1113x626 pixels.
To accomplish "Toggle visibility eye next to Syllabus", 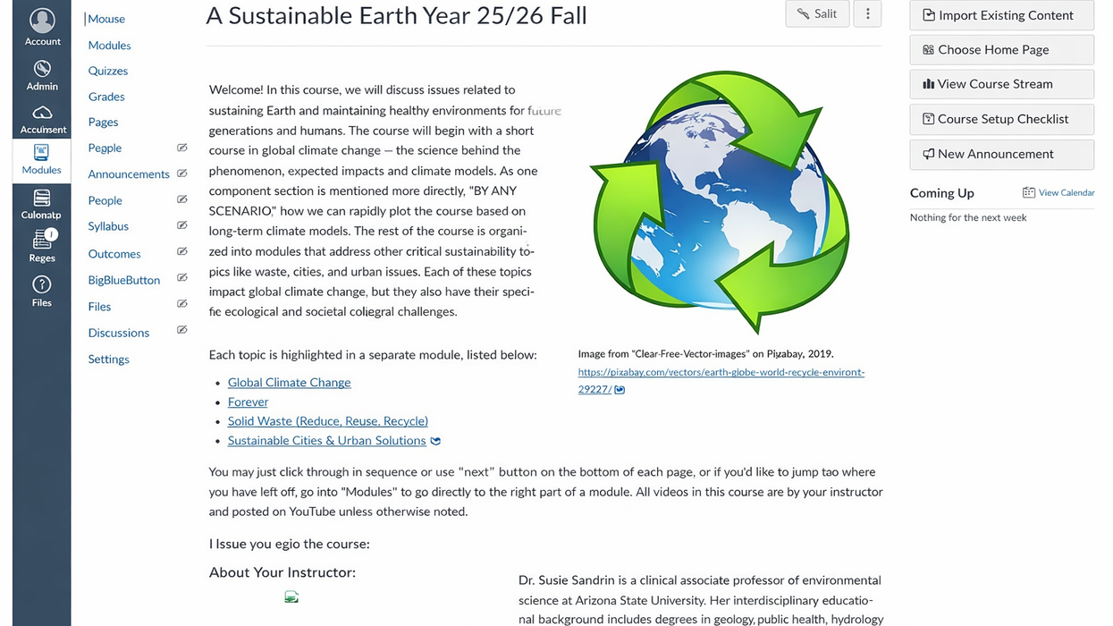I will 182,225.
